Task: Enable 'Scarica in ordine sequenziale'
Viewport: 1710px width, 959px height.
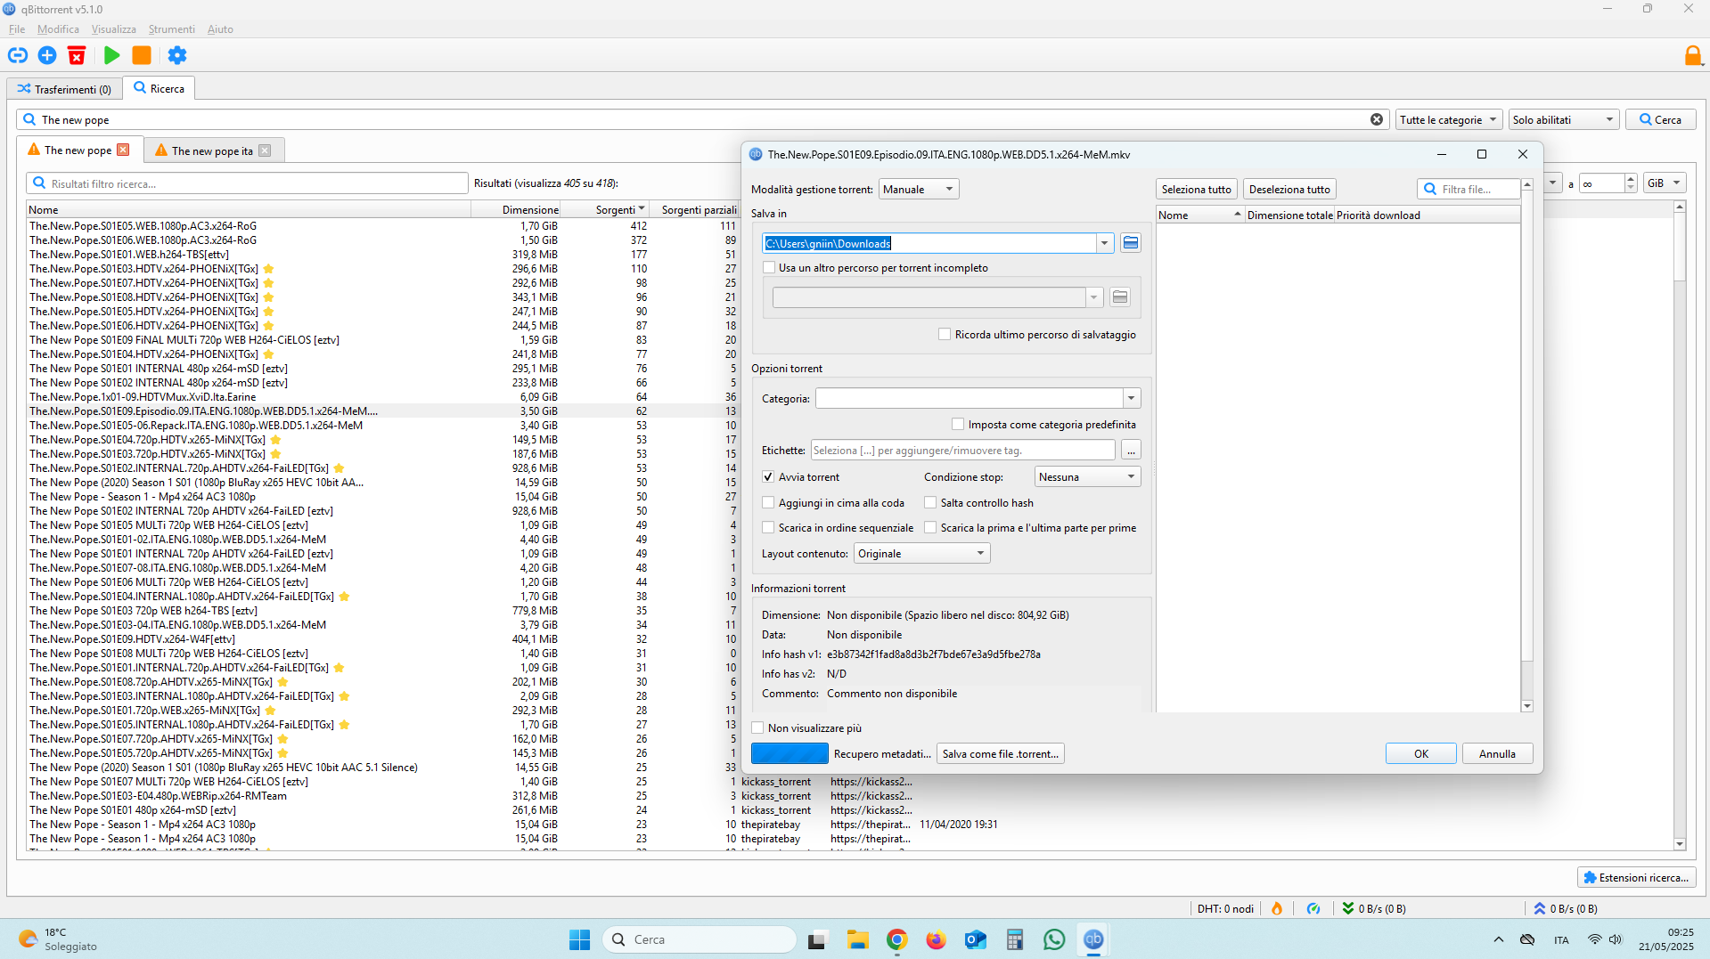Action: tap(768, 528)
